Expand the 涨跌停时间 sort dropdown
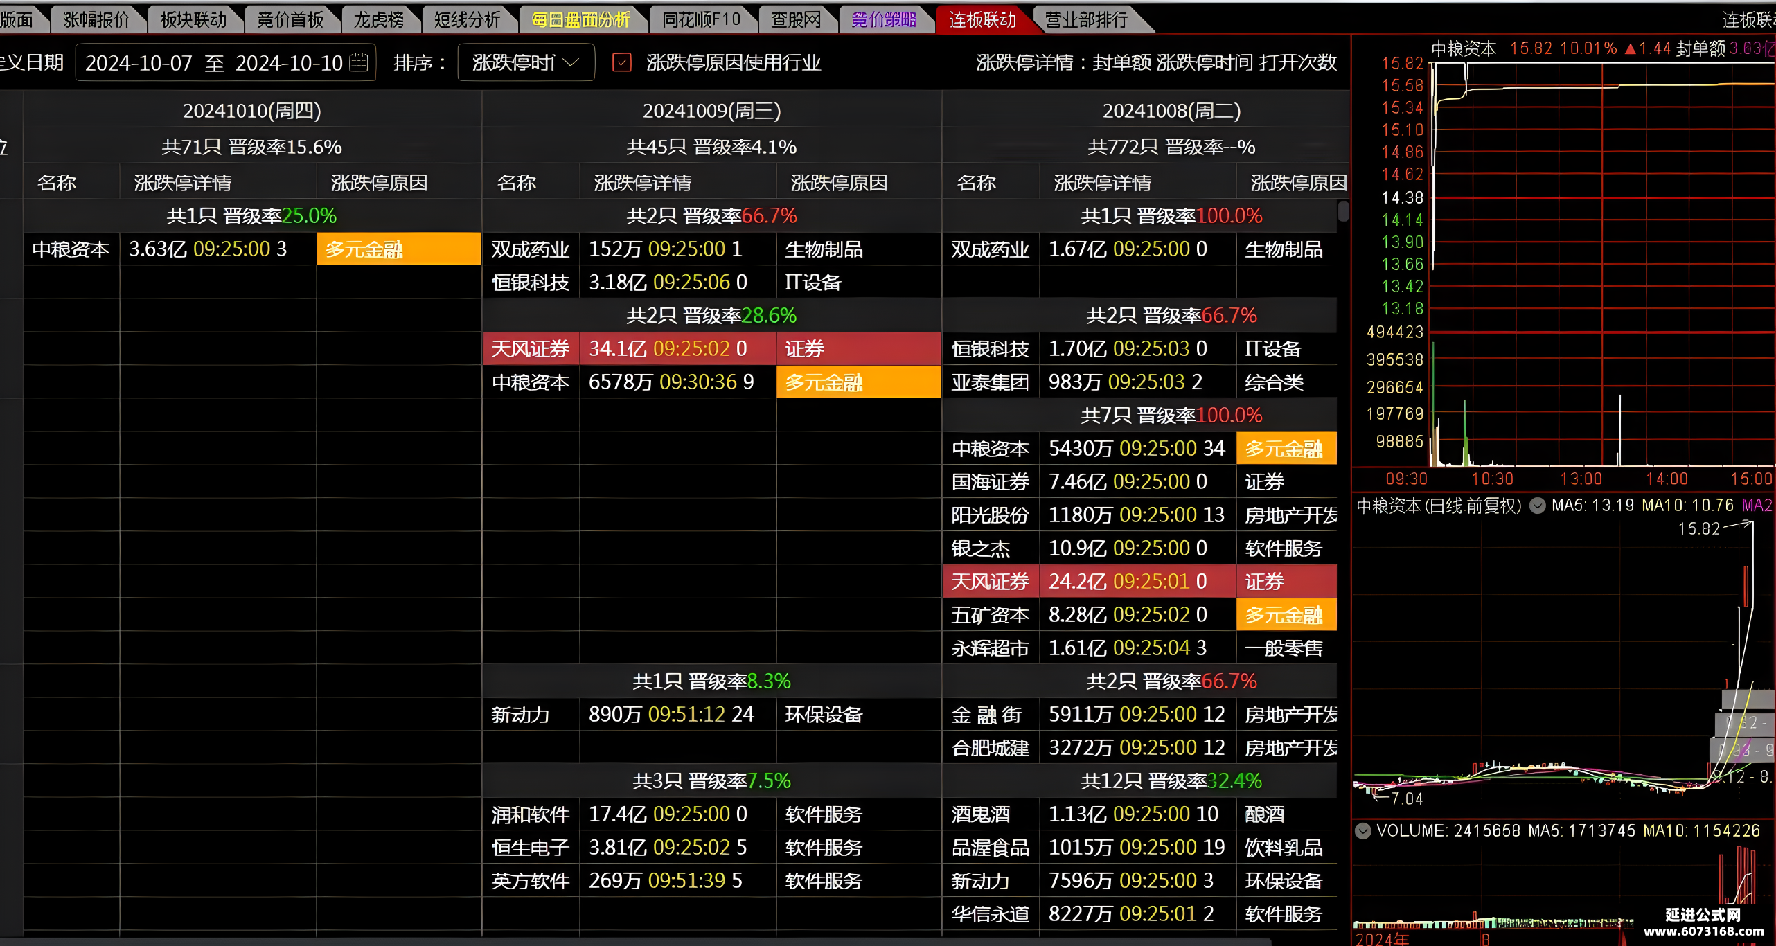Viewport: 1776px width, 946px height. click(x=526, y=62)
